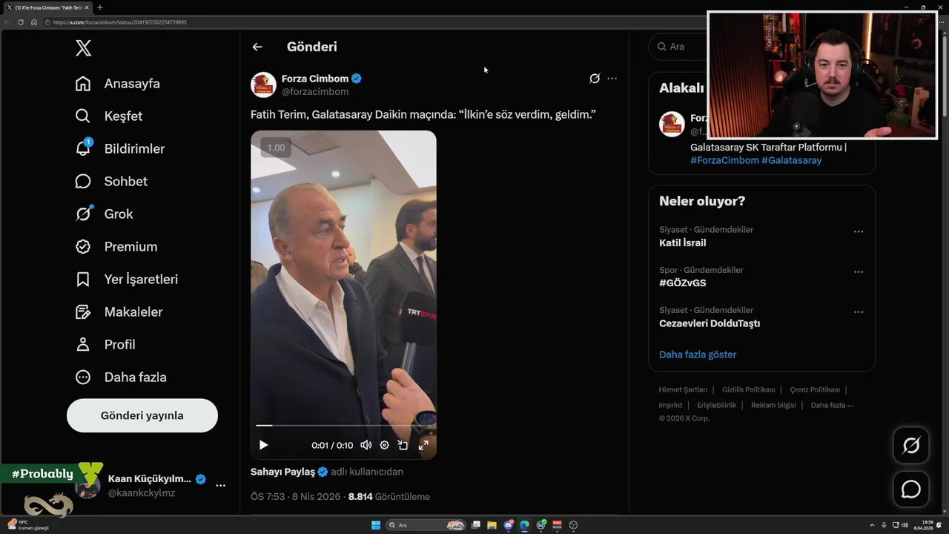Open a new browser tab with plus
This screenshot has width=949, height=534.
(100, 7)
